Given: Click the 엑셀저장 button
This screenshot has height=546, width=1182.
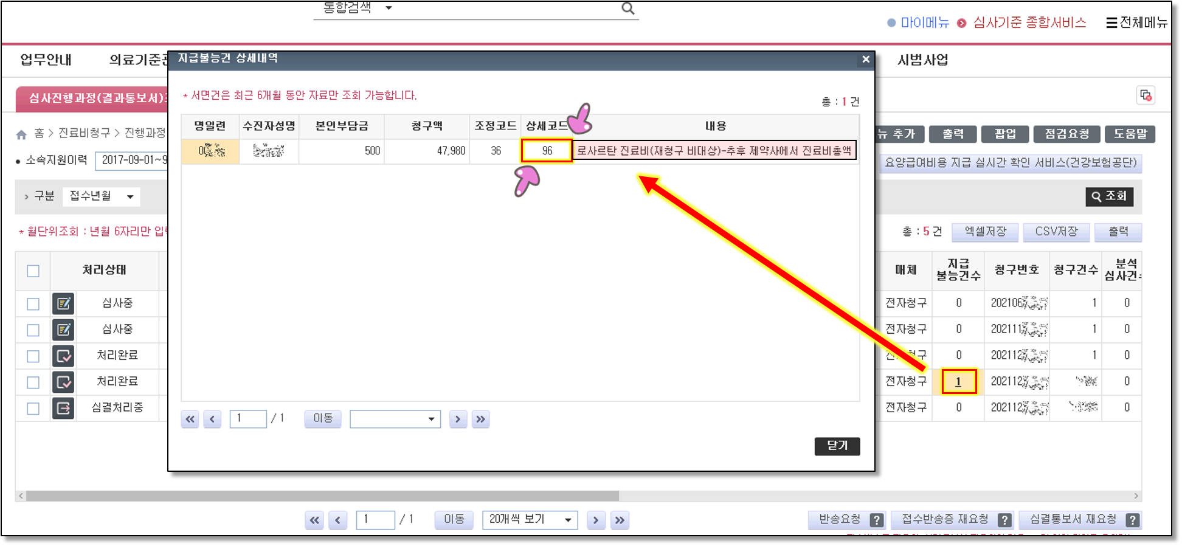Looking at the screenshot, I should click(985, 232).
